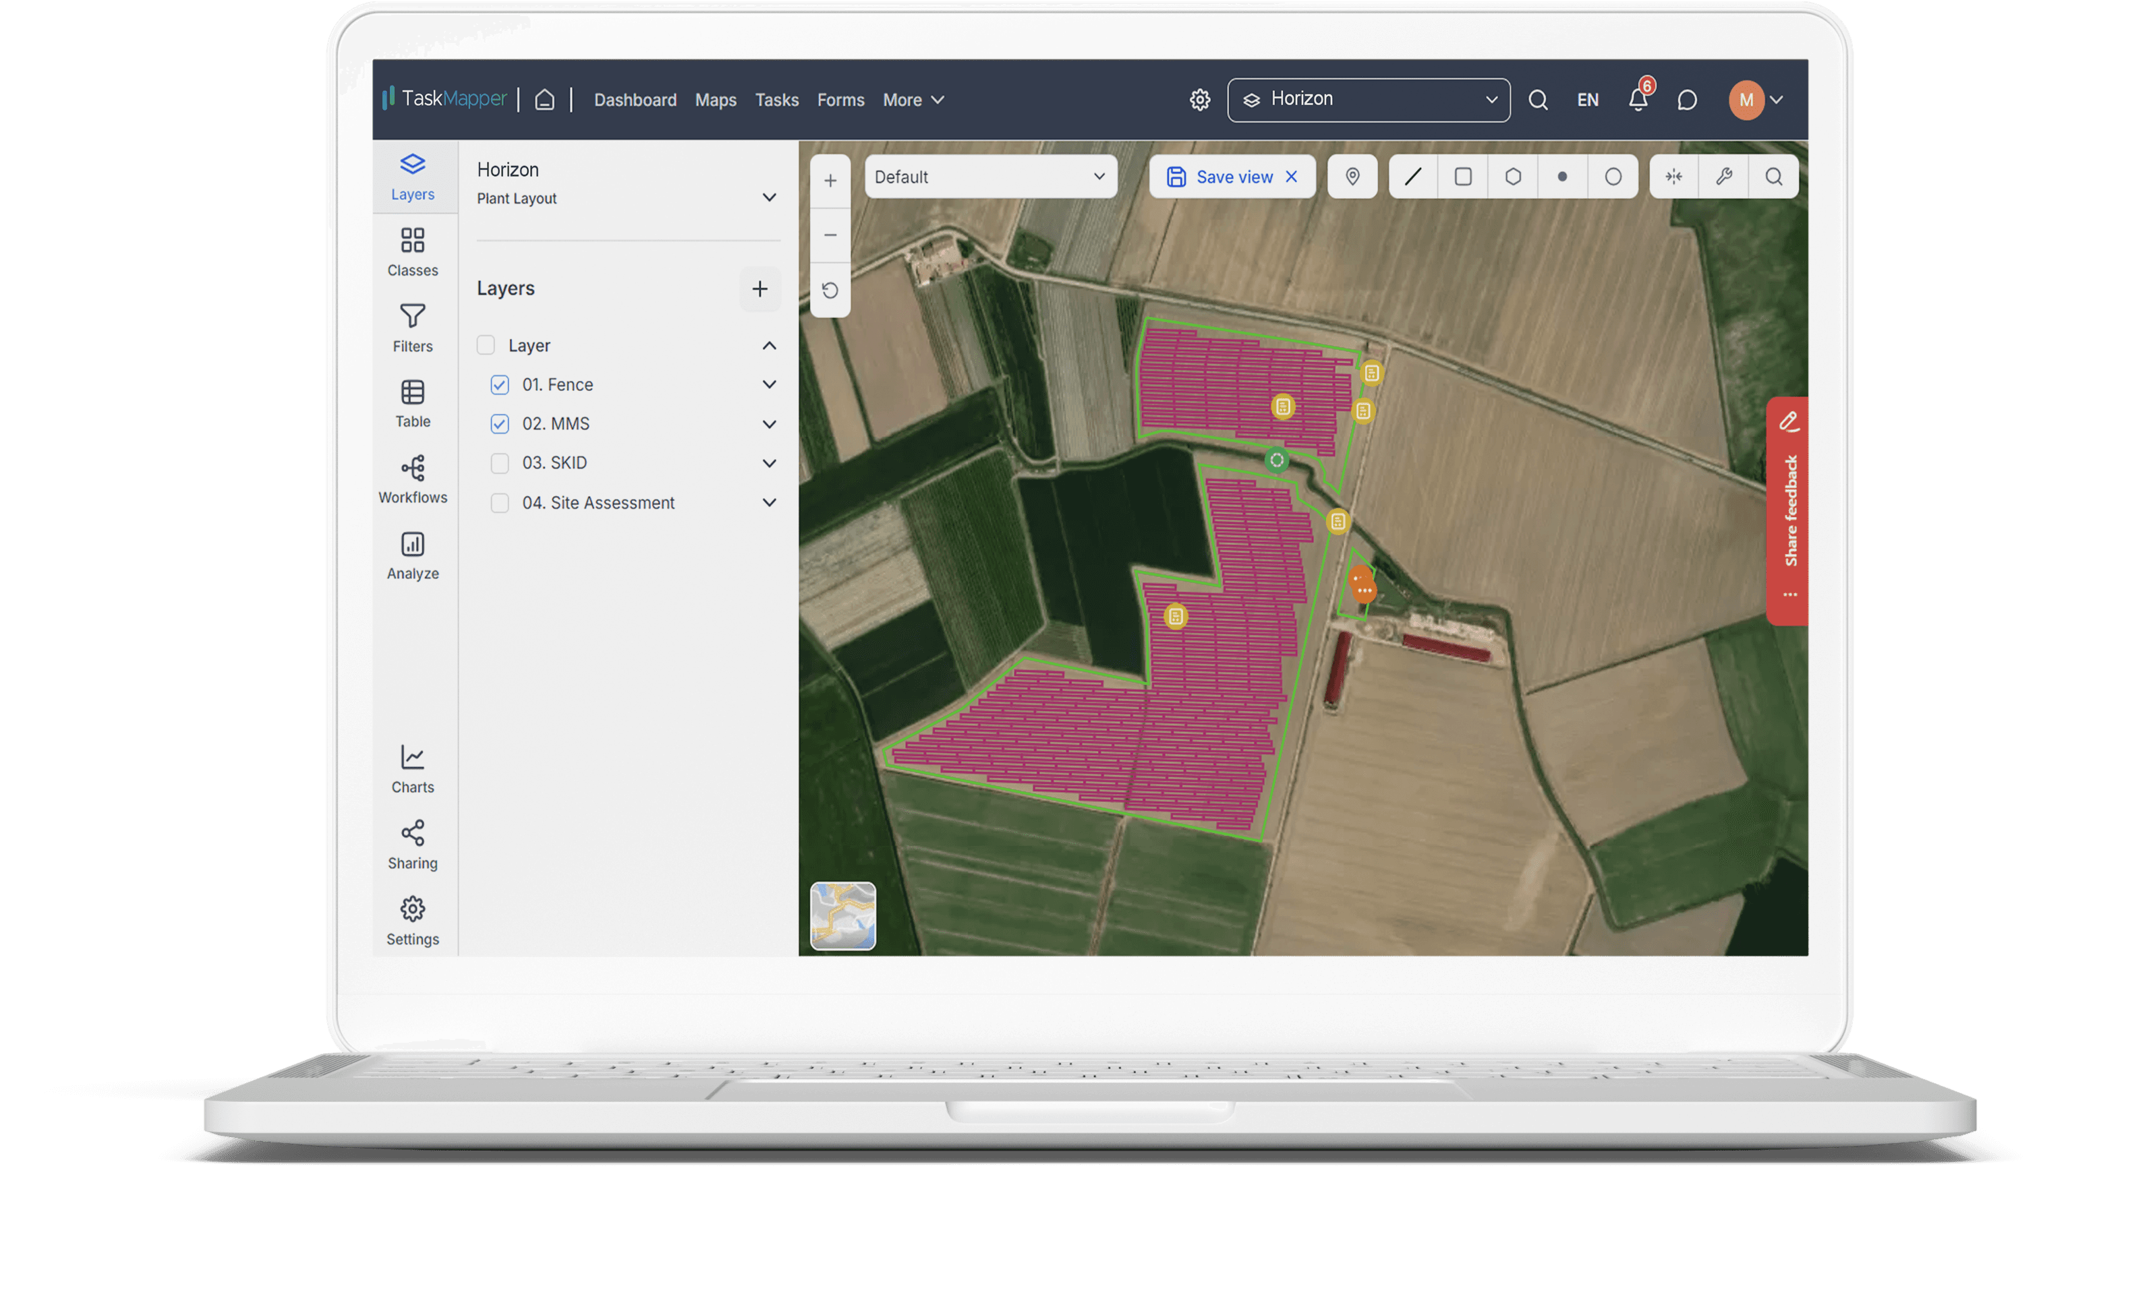Open Maps in the top menu
The height and width of the screenshot is (1309, 2151).
(x=715, y=100)
